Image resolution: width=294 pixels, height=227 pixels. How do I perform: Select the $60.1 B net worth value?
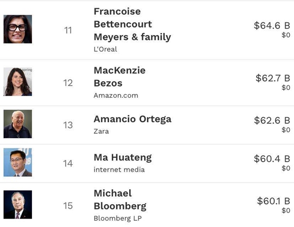[x=274, y=201]
